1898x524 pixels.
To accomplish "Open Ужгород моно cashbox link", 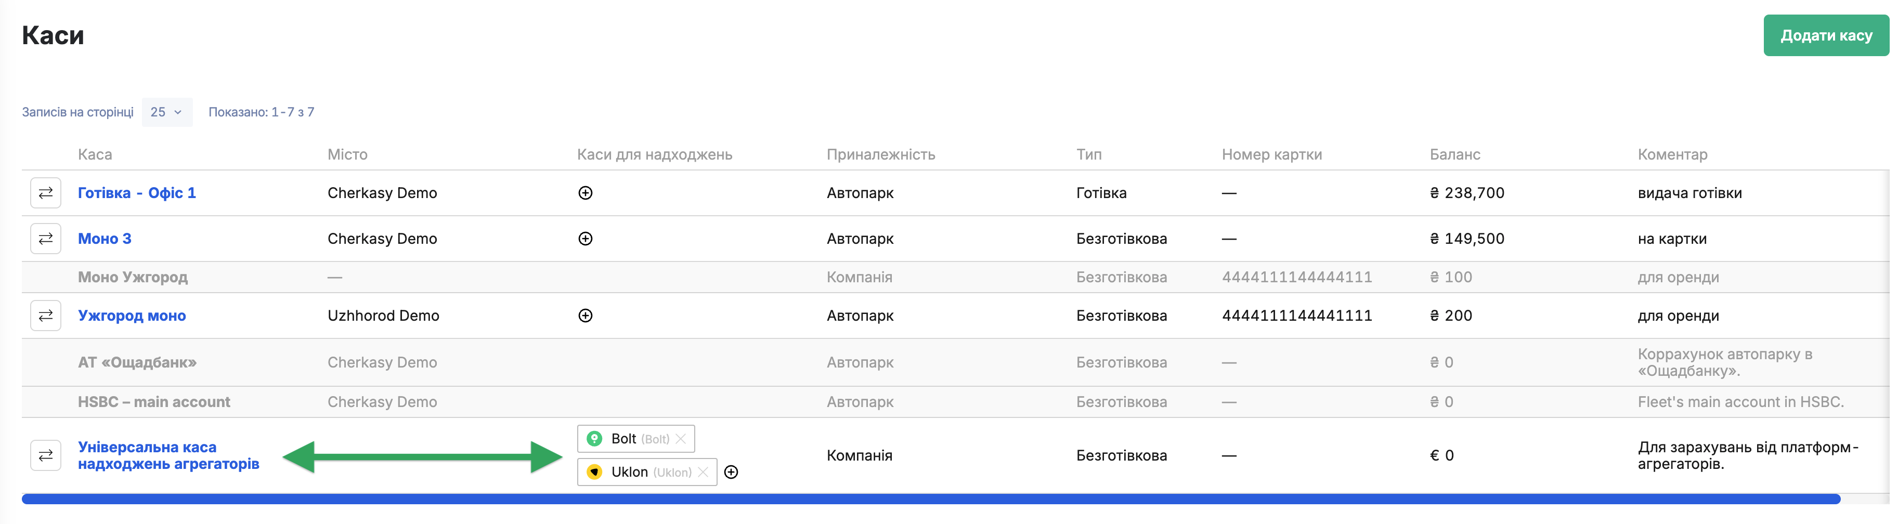I will [132, 316].
